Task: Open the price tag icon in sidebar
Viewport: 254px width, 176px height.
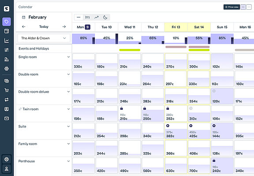Action: pyautogui.click(x=7, y=22)
